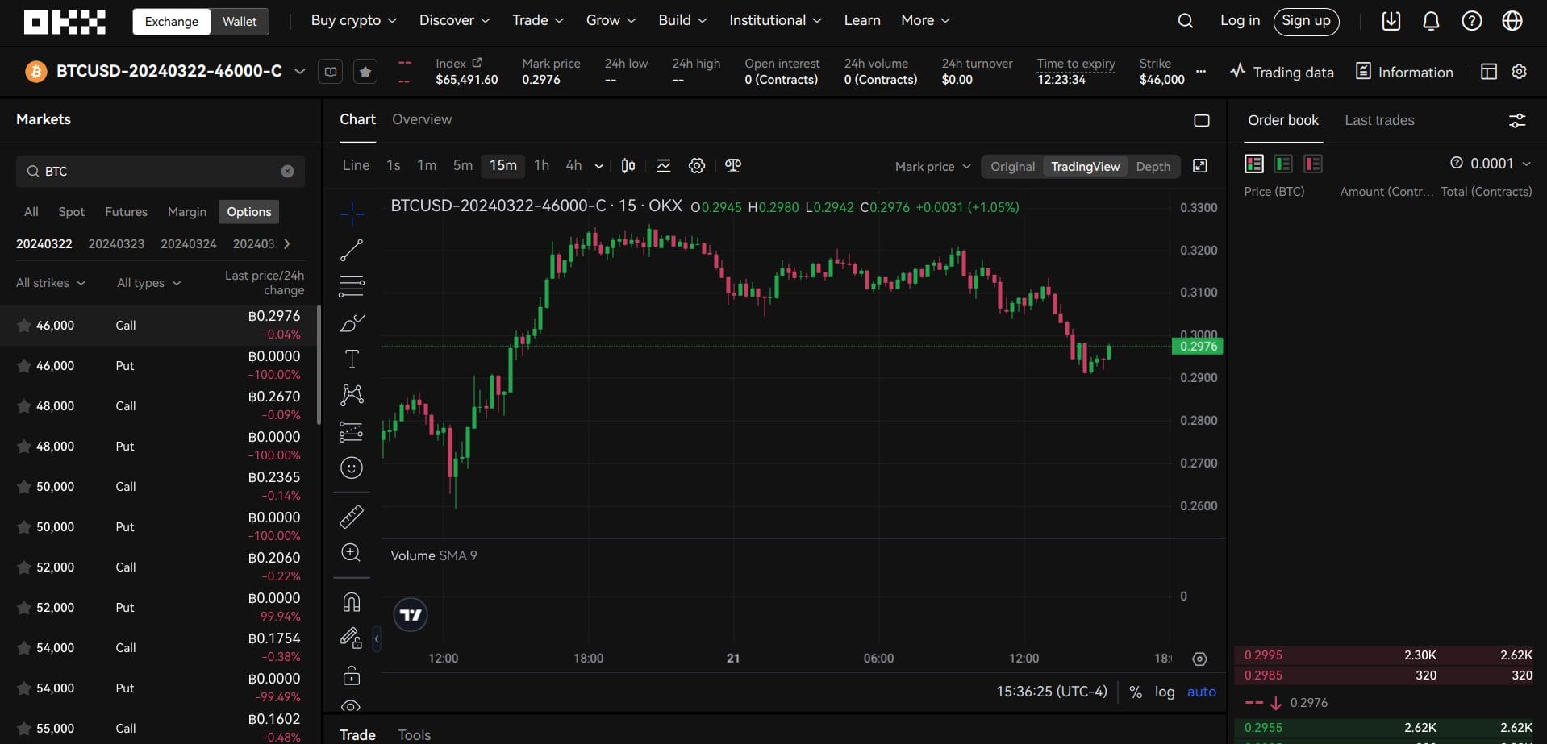Expand the 4h timeframe chevron
1547x744 pixels.
pos(598,166)
